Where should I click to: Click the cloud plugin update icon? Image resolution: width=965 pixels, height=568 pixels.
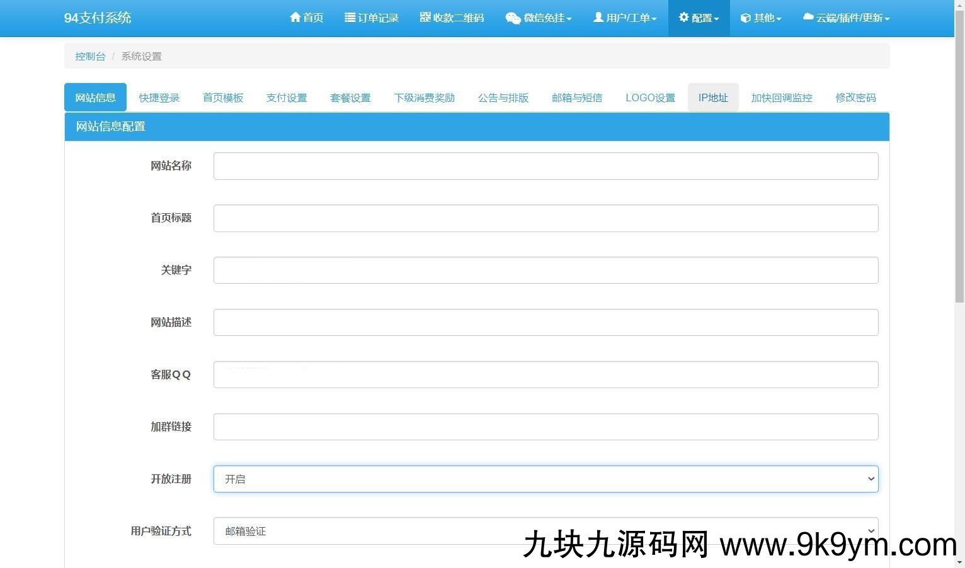click(x=808, y=18)
